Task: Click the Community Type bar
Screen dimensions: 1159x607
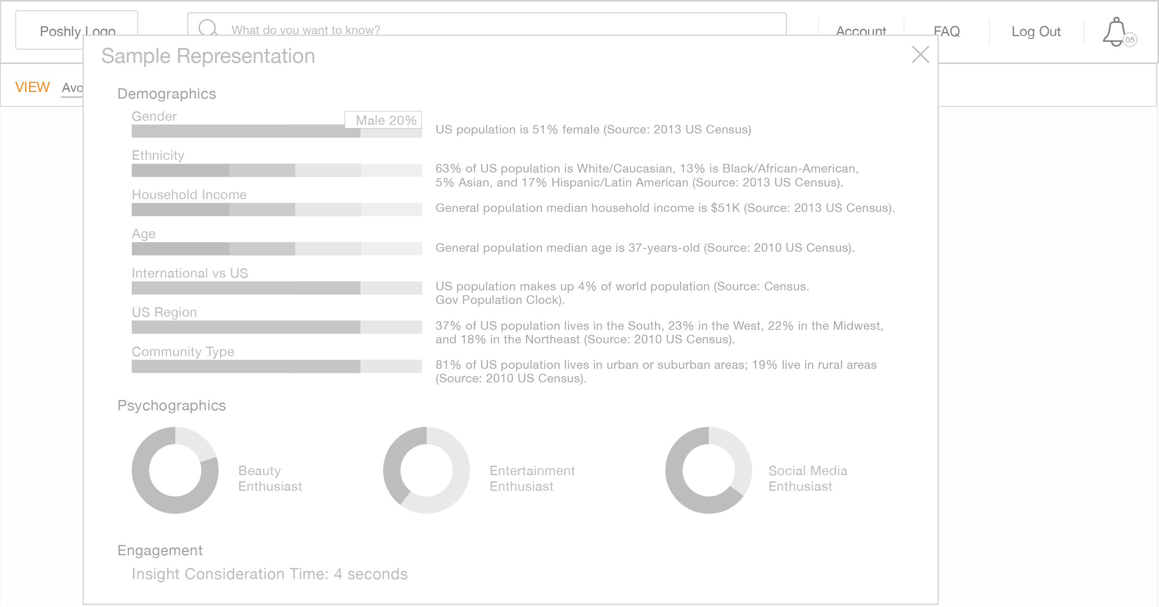Action: (x=277, y=366)
